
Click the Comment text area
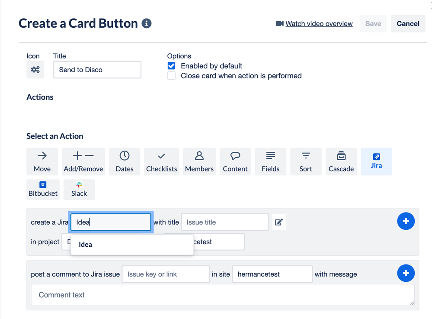coord(223,295)
